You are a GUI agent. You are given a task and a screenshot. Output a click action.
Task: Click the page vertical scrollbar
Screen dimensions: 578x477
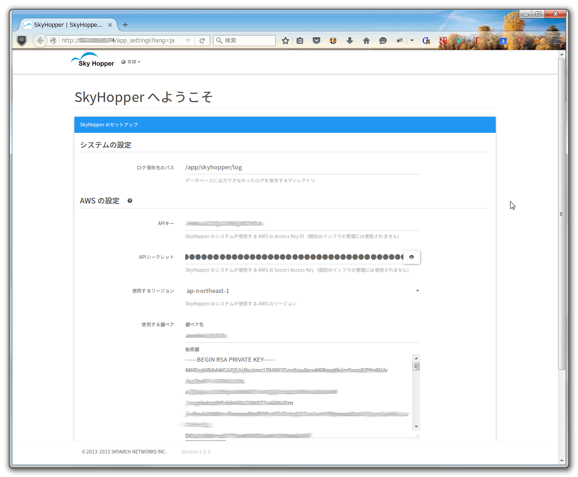pos(561,215)
